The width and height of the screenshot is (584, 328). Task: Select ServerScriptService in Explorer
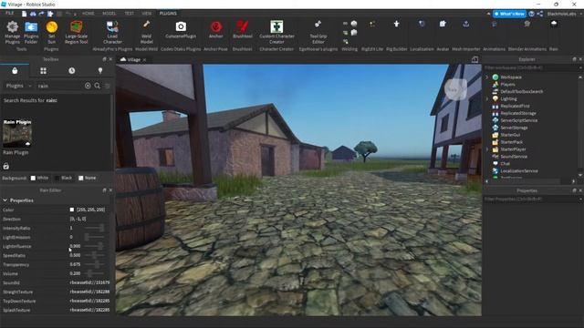pos(519,120)
